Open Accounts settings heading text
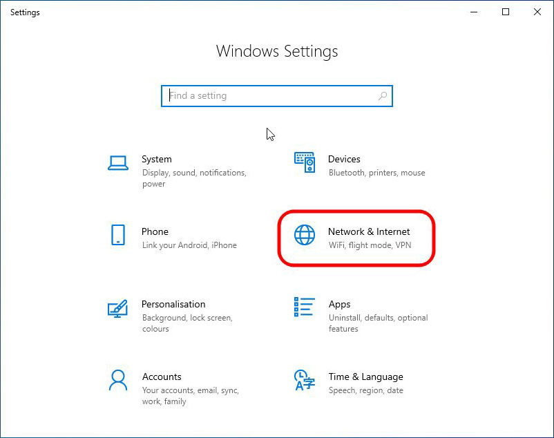 pyautogui.click(x=162, y=377)
